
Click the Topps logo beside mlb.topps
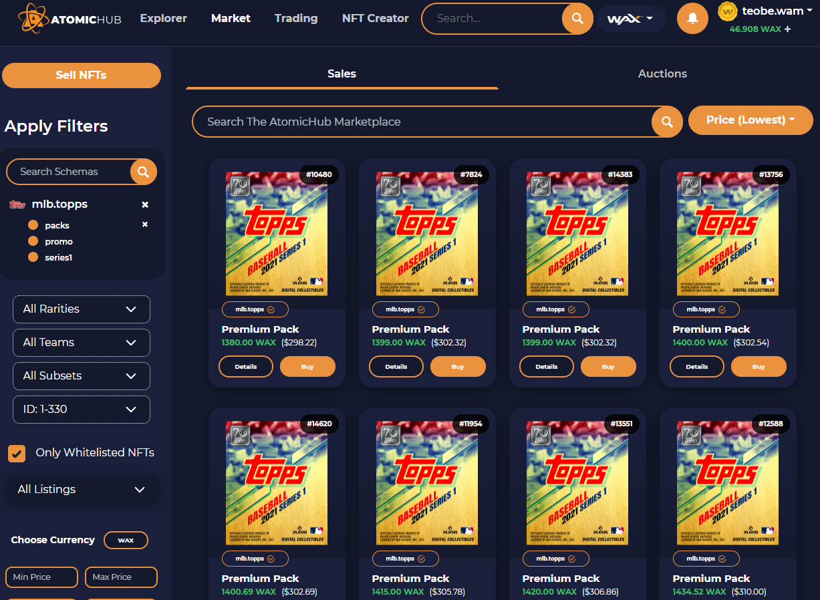[17, 204]
